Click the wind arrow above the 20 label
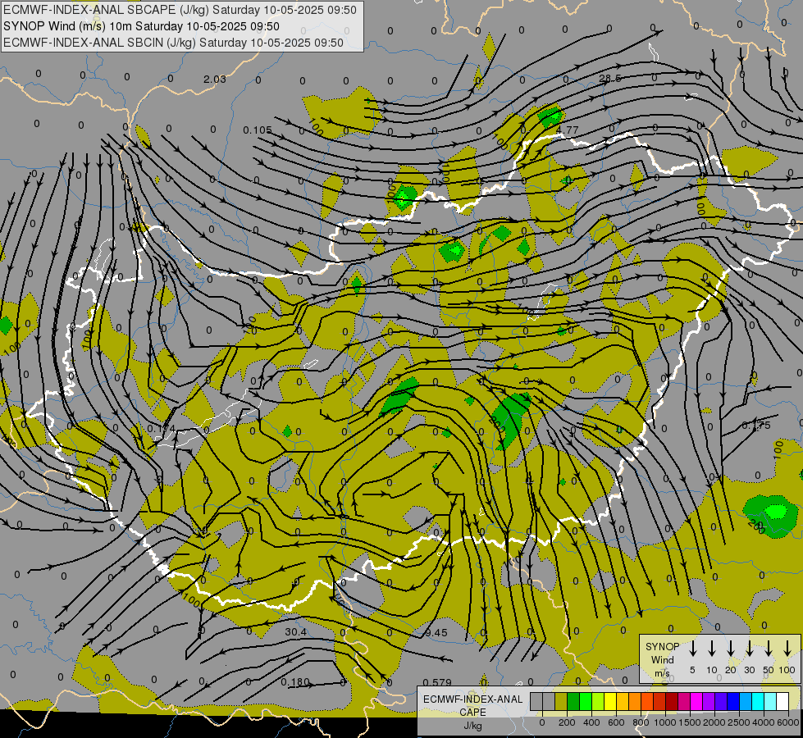 [x=731, y=649]
